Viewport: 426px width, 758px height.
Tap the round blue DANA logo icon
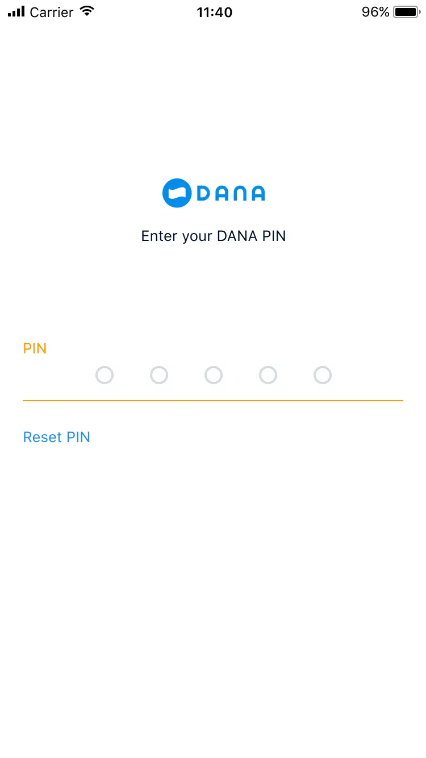177,193
